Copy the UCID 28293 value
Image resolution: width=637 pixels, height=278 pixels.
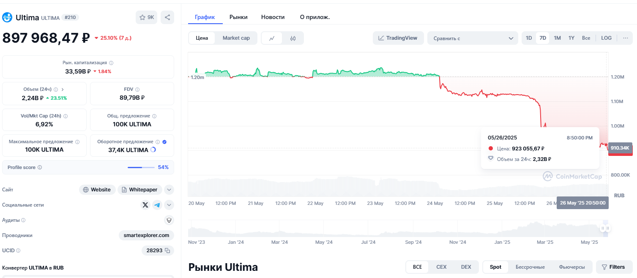167,251
